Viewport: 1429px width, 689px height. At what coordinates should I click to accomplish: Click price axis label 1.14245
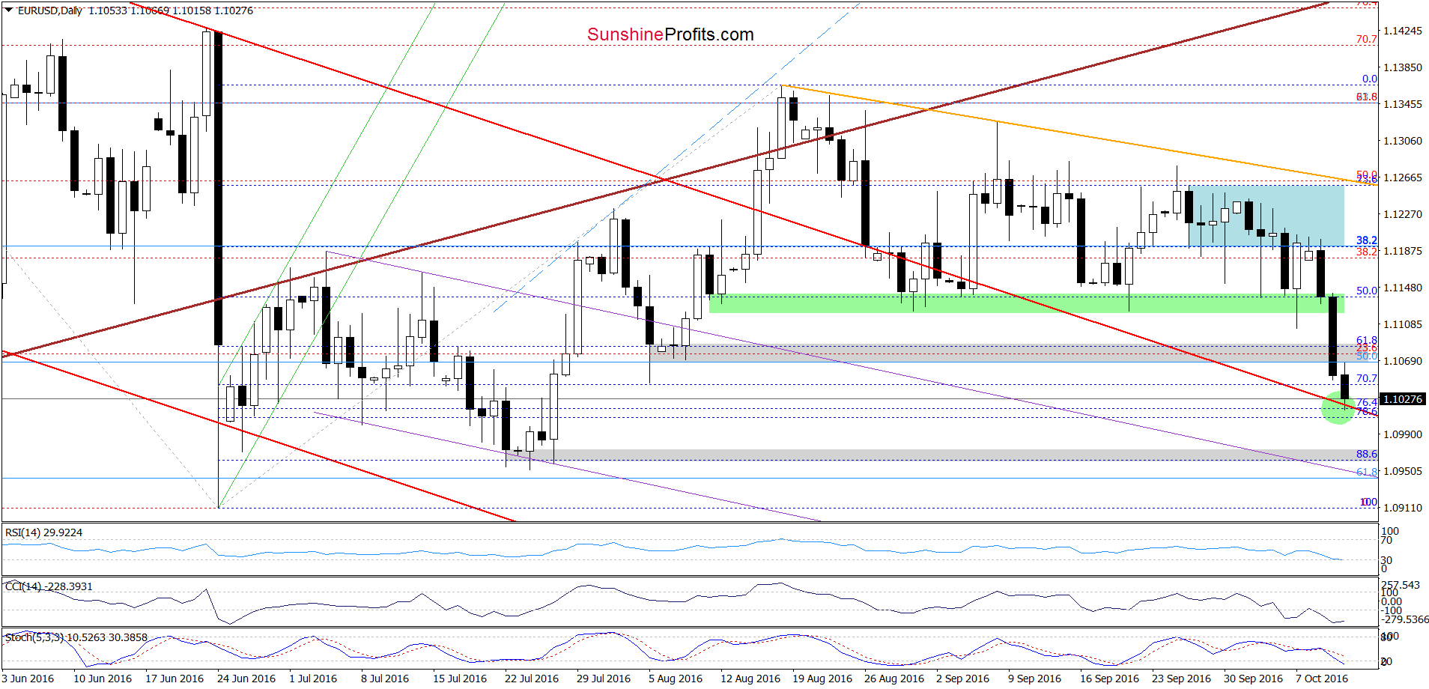click(x=1402, y=31)
